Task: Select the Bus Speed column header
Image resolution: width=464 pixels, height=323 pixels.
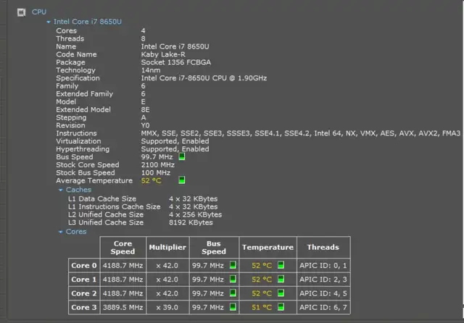Action: tap(214, 248)
